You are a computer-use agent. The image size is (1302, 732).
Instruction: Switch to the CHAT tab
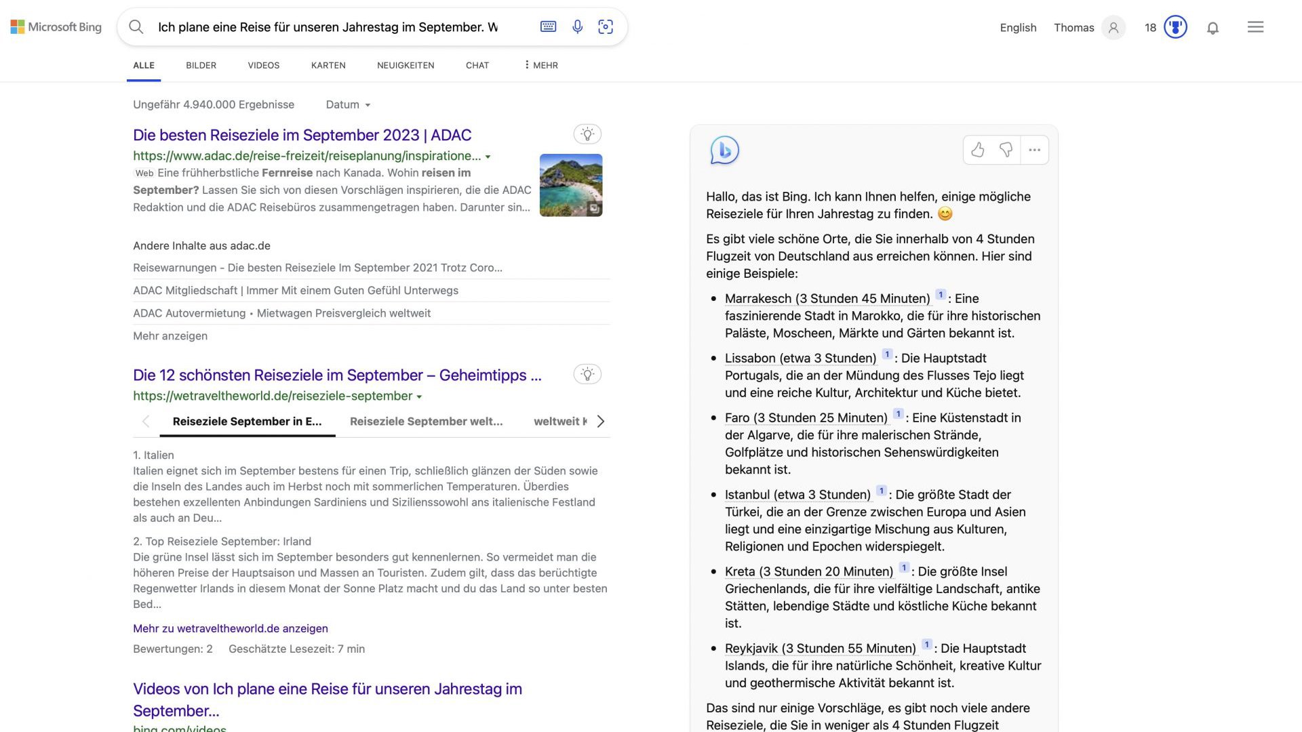point(477,65)
